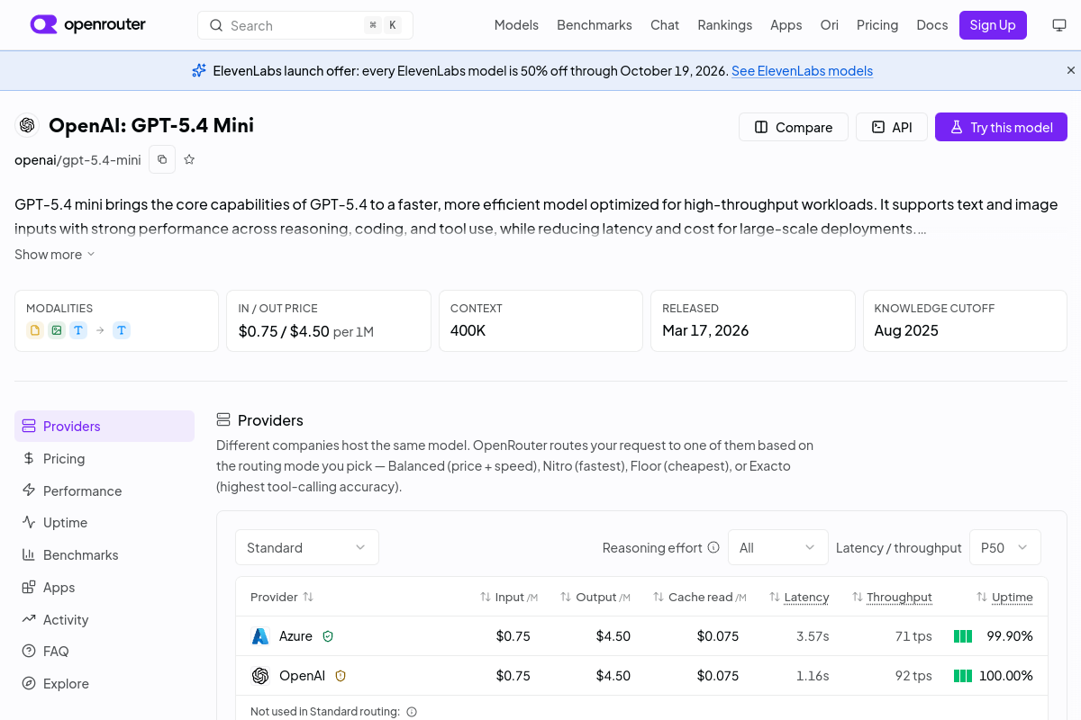Select FAQ in the sidebar

[x=104, y=652]
